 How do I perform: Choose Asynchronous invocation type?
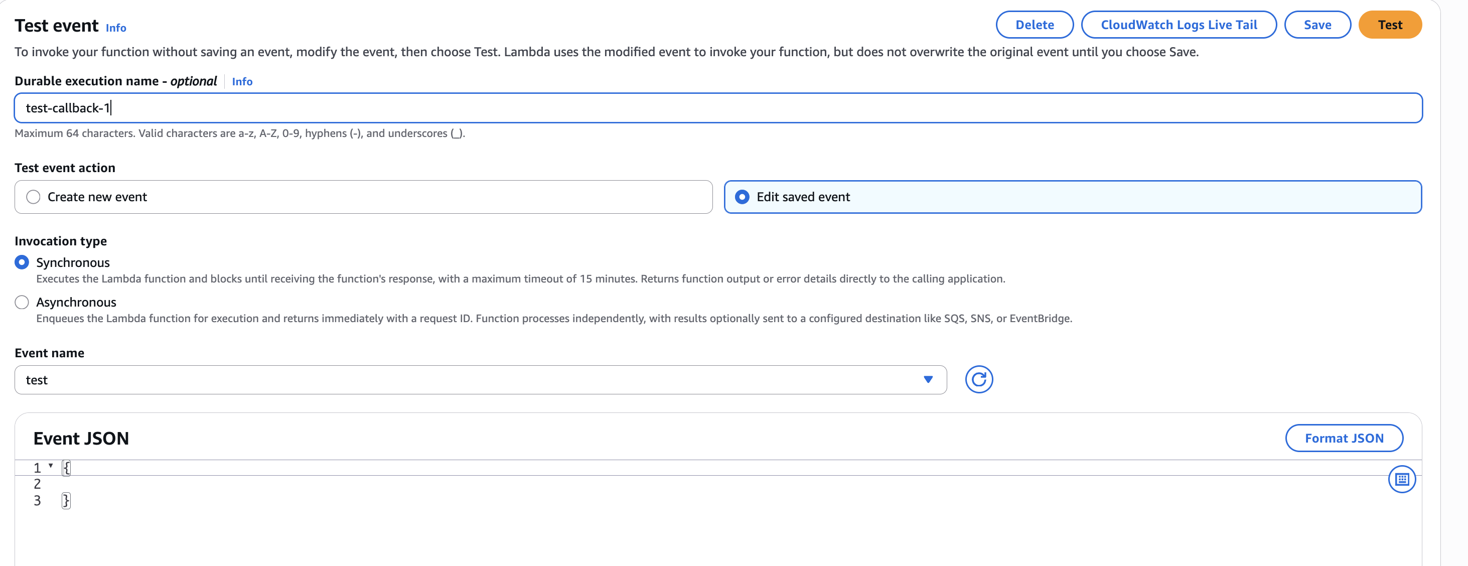tap(22, 302)
